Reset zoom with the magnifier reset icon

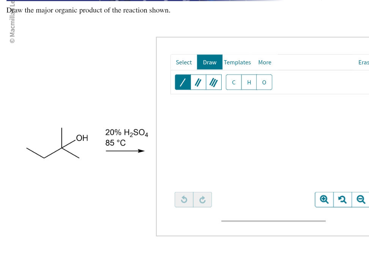(342, 200)
